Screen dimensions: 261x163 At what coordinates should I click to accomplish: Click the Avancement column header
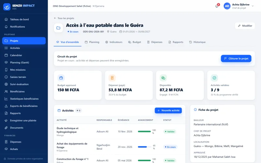(146, 120)
